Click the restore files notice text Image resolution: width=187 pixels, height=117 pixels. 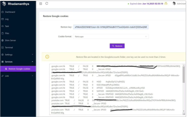tap(121, 57)
